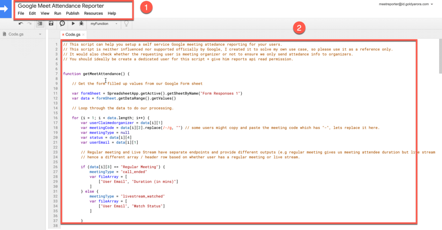Open the File menu
Image resolution: width=442 pixels, height=230 pixels.
pyautogui.click(x=21, y=13)
